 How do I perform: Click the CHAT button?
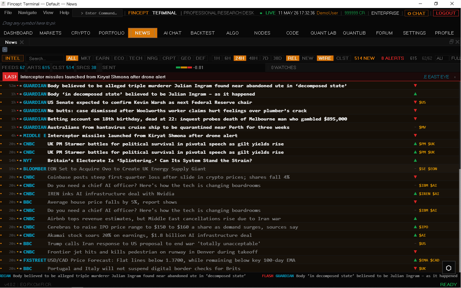click(417, 13)
